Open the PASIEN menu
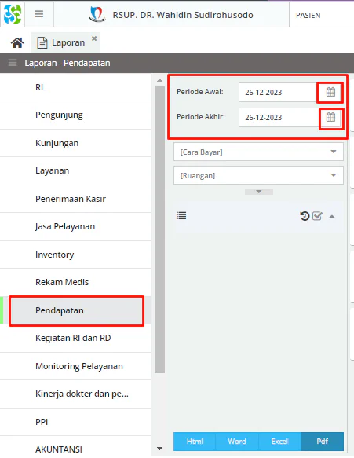The height and width of the screenshot is (458, 354). [x=308, y=15]
